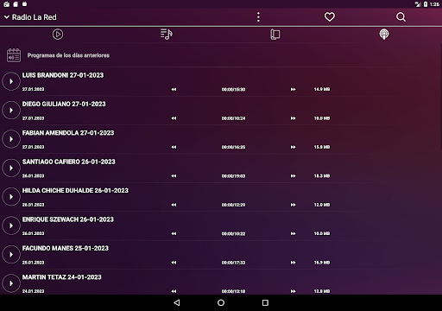Viewport: 442px width, 311px height.
Task: Tap the Android home navigation button
Action: 221,302
